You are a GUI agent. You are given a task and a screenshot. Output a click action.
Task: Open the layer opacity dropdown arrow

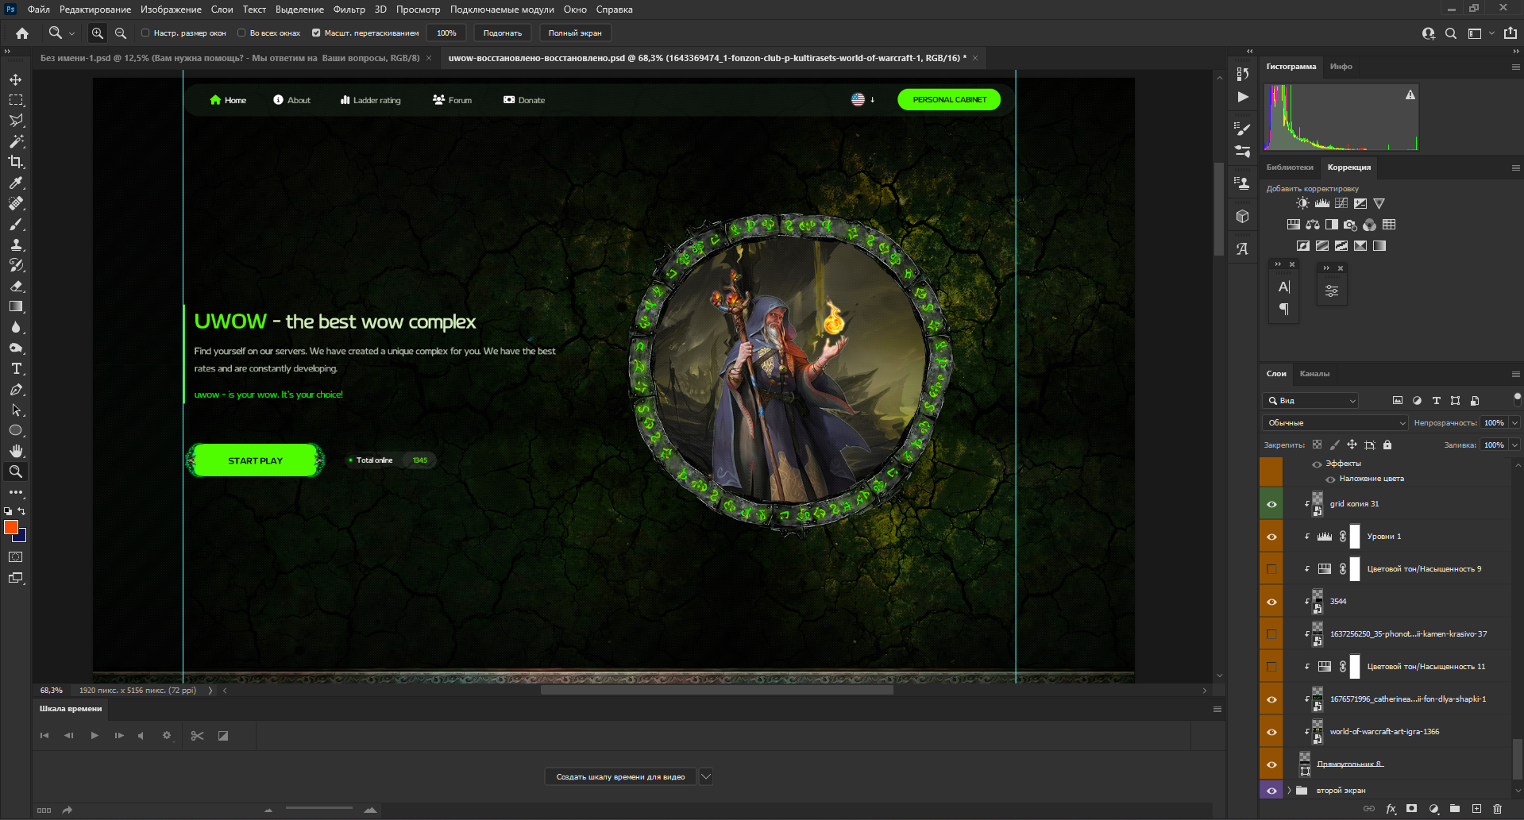1514,423
